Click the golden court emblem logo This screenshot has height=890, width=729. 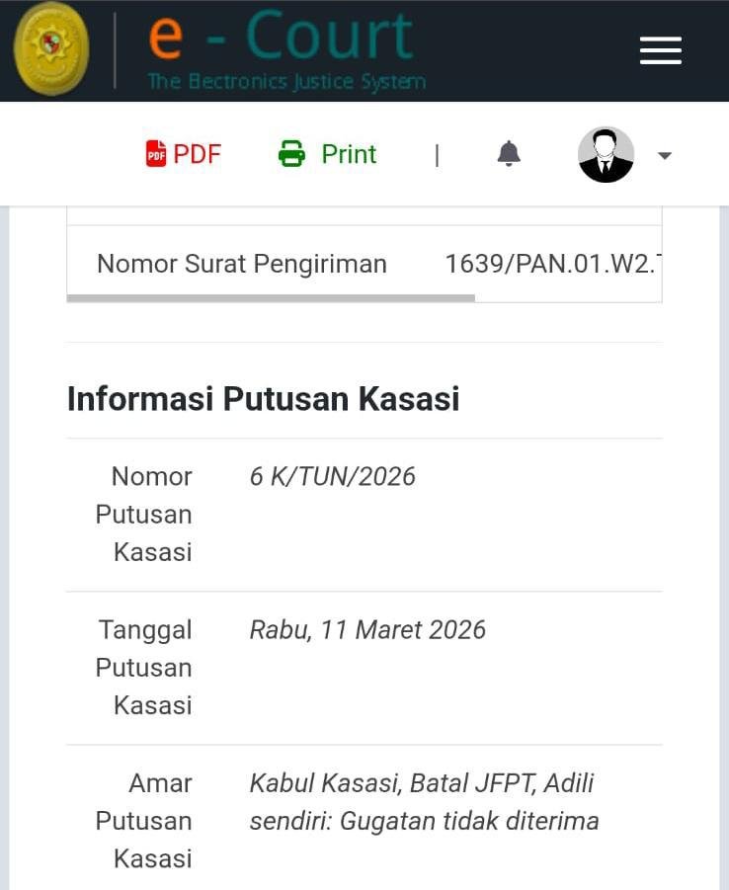(x=50, y=48)
